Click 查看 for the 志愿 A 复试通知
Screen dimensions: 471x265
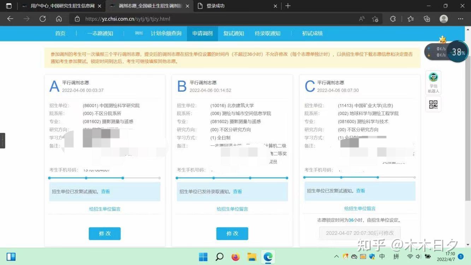point(105,191)
